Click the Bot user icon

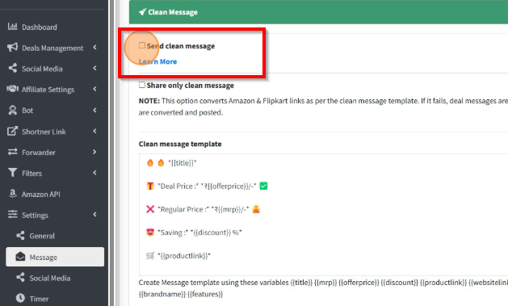pyautogui.click(x=13, y=110)
